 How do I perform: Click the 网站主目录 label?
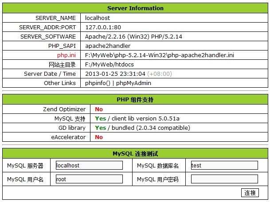[x=62, y=65]
